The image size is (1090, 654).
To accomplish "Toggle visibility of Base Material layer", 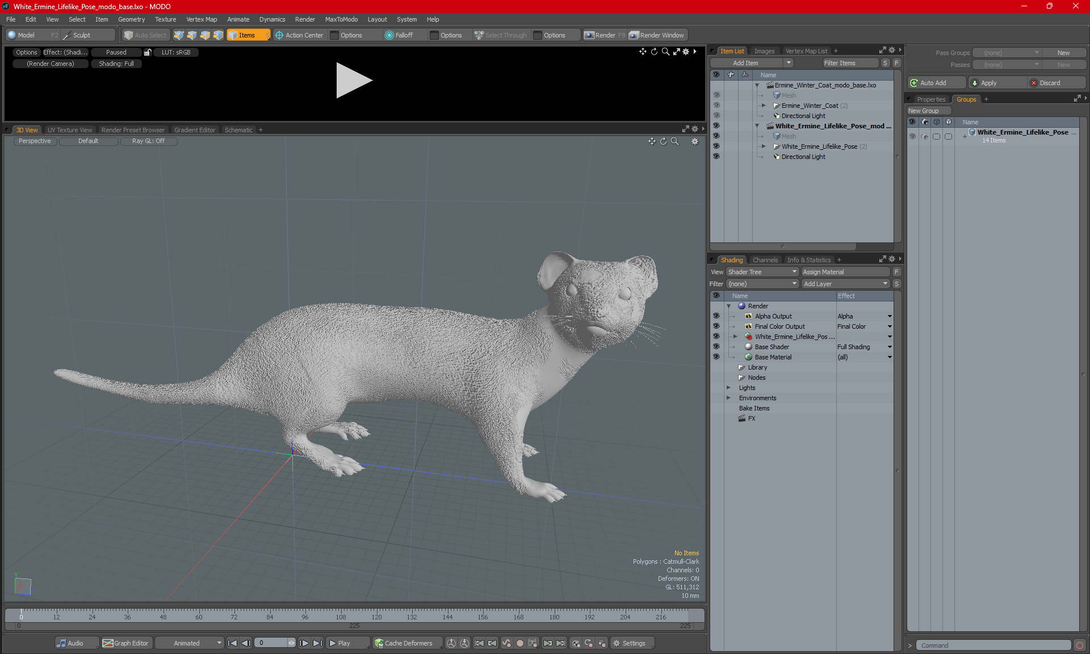I will pyautogui.click(x=716, y=357).
